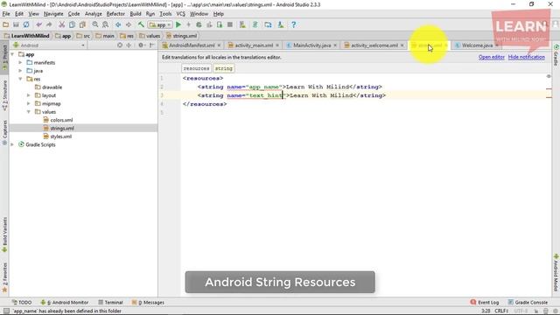560x315 pixels.
Task: Collapse the res folder
Action: pyautogui.click(x=21, y=79)
